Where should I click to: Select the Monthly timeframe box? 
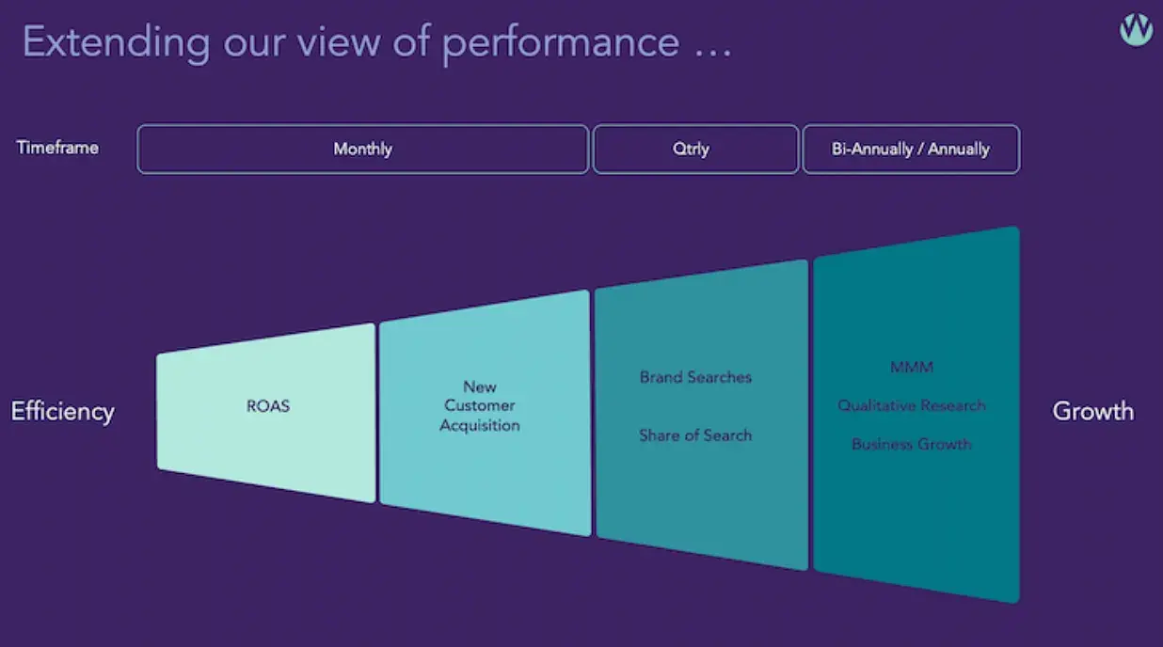coord(362,149)
